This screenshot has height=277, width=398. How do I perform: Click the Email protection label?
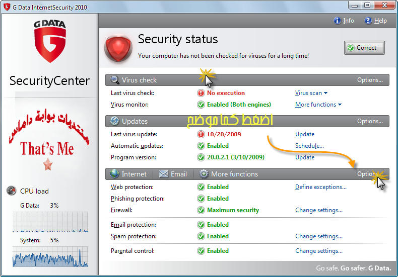134,225
